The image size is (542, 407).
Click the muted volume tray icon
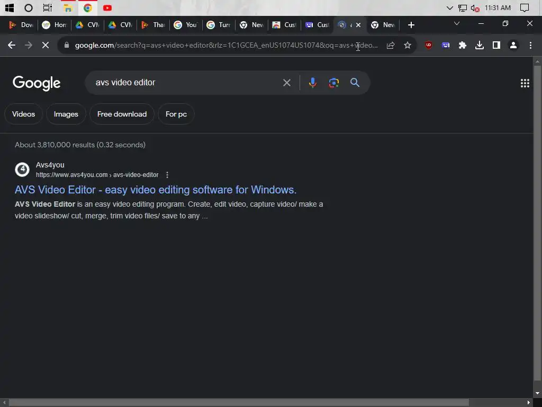(475, 8)
